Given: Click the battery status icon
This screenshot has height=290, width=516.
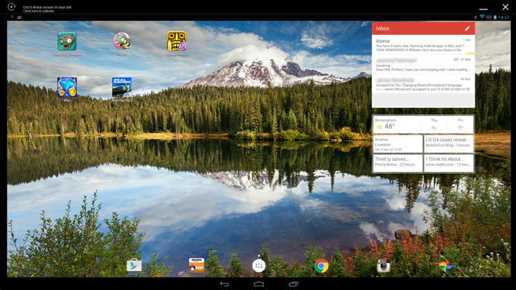Looking at the screenshot, I should click(495, 17).
